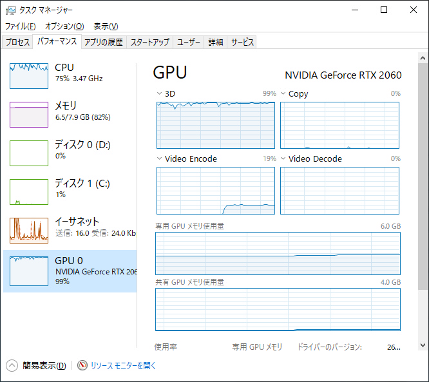This screenshot has width=429, height=382.
Task: Open the Copy engine dropdown
Action: 283,93
